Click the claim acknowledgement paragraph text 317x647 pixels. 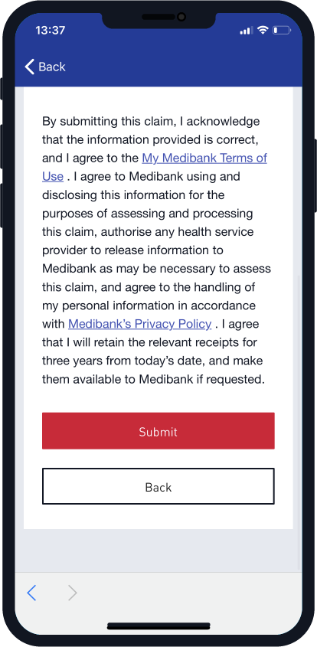[x=157, y=250]
